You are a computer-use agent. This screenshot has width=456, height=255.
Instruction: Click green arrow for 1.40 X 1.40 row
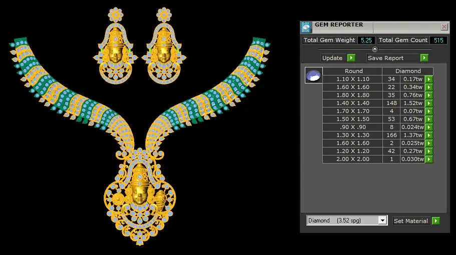pos(429,103)
